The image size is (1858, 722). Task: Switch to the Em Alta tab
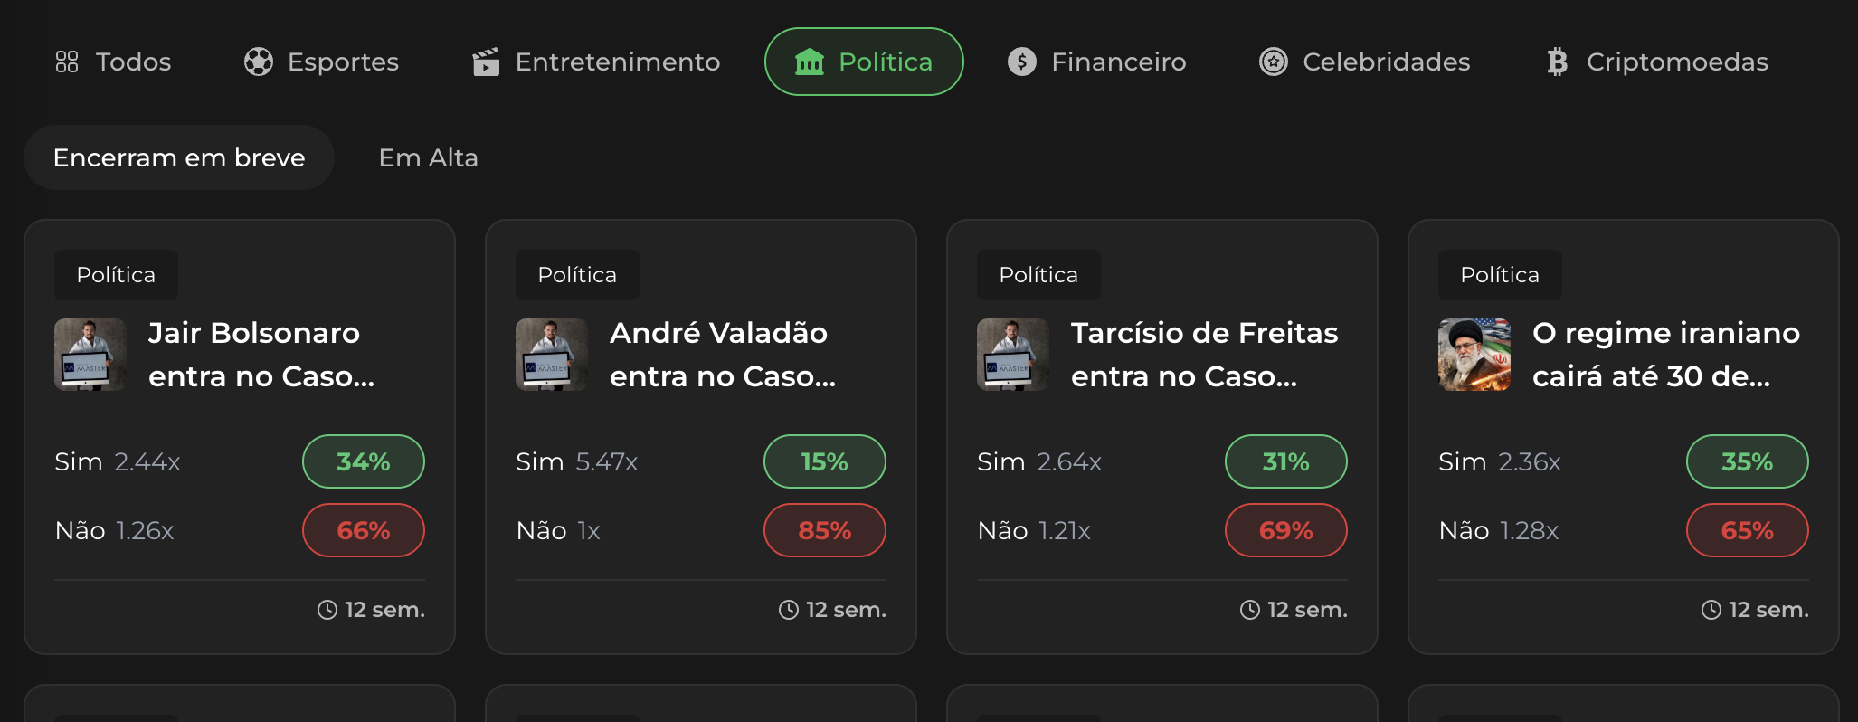428,157
